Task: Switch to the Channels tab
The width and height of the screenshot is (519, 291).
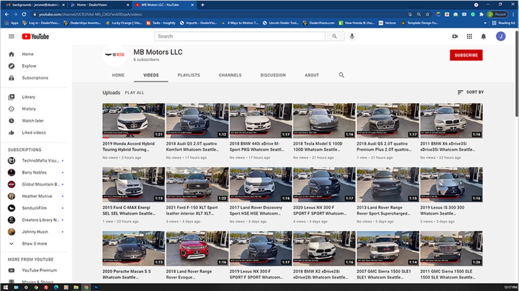Action: point(230,75)
